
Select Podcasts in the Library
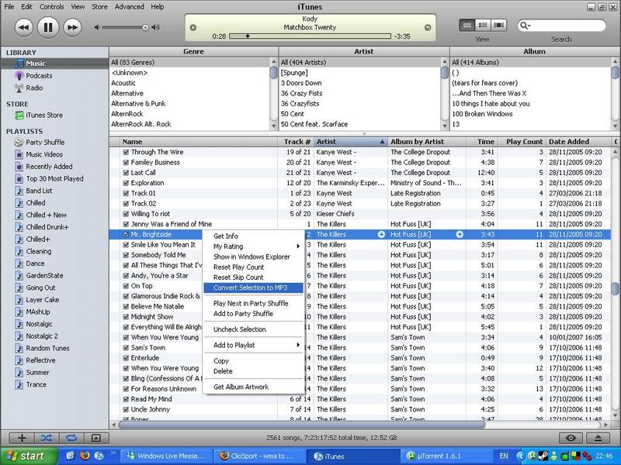tap(34, 75)
